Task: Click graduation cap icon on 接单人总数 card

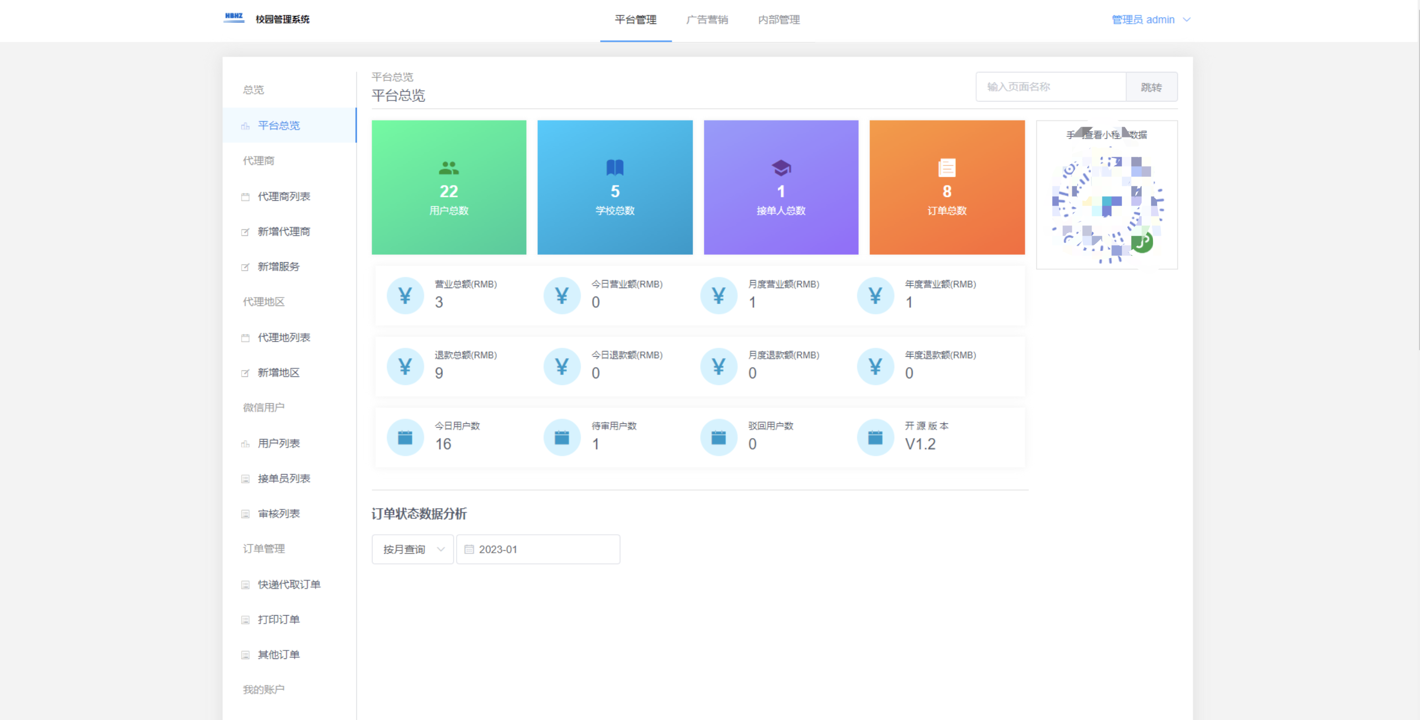Action: (x=781, y=167)
